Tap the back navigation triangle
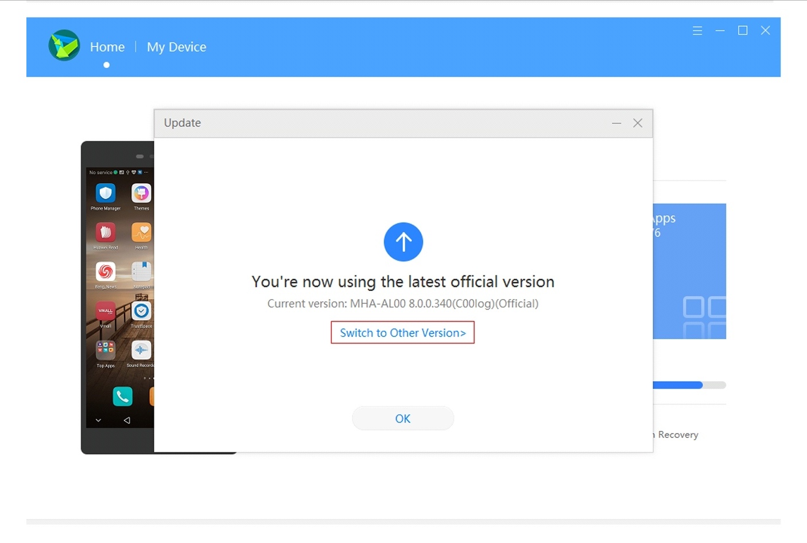The height and width of the screenshot is (543, 807). (126, 420)
